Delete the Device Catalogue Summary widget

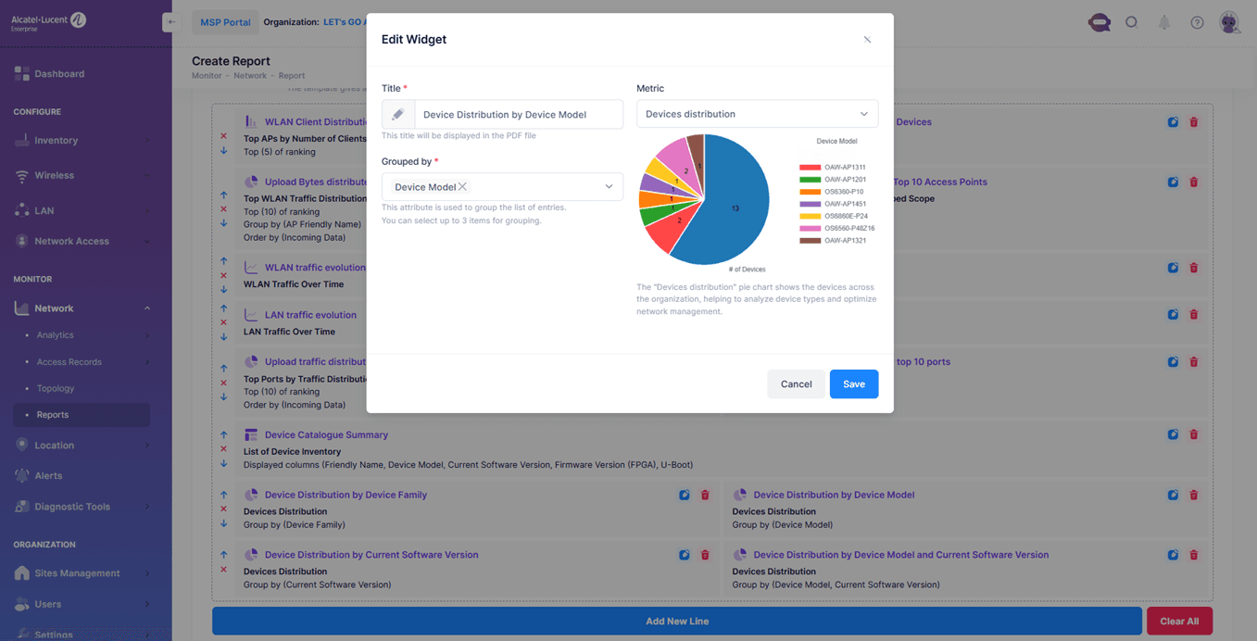click(x=1193, y=434)
